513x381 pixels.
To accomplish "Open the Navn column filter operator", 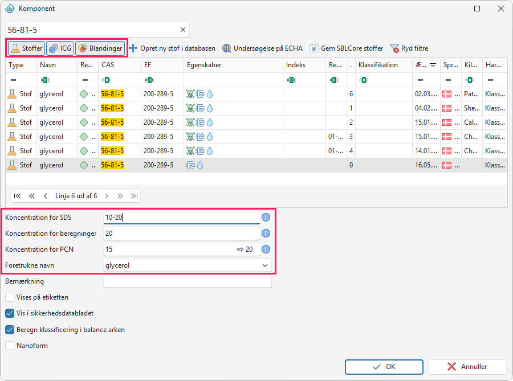I will pos(45,80).
